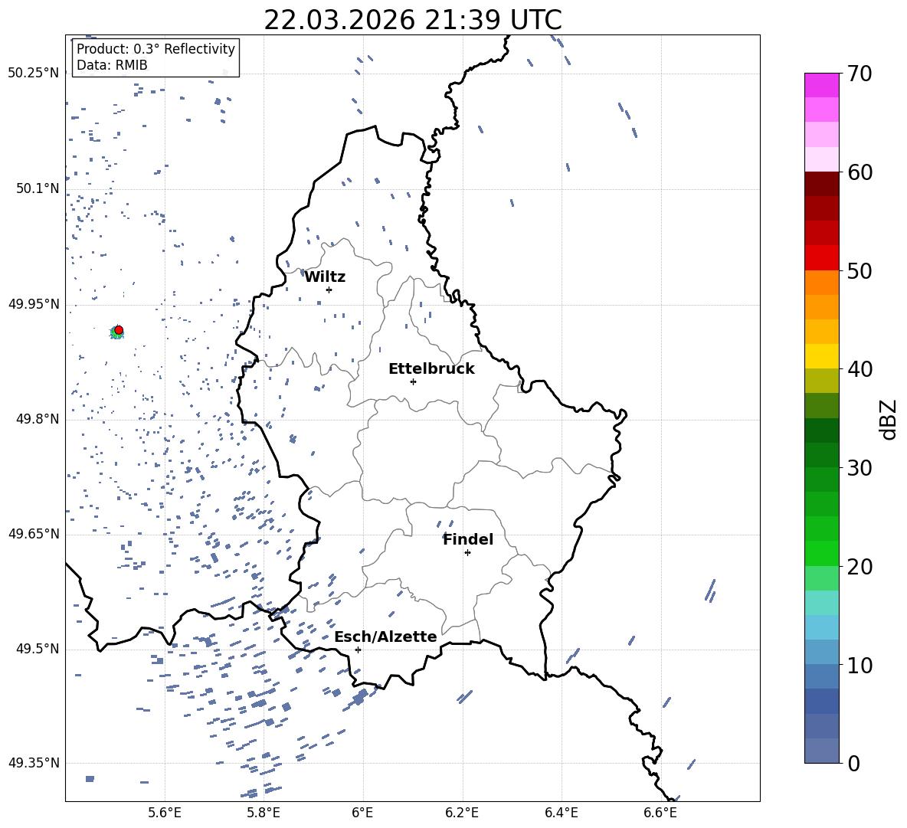The height and width of the screenshot is (828, 907).
Task: Click the light green colorbar segment below 20
Action: (x=822, y=578)
